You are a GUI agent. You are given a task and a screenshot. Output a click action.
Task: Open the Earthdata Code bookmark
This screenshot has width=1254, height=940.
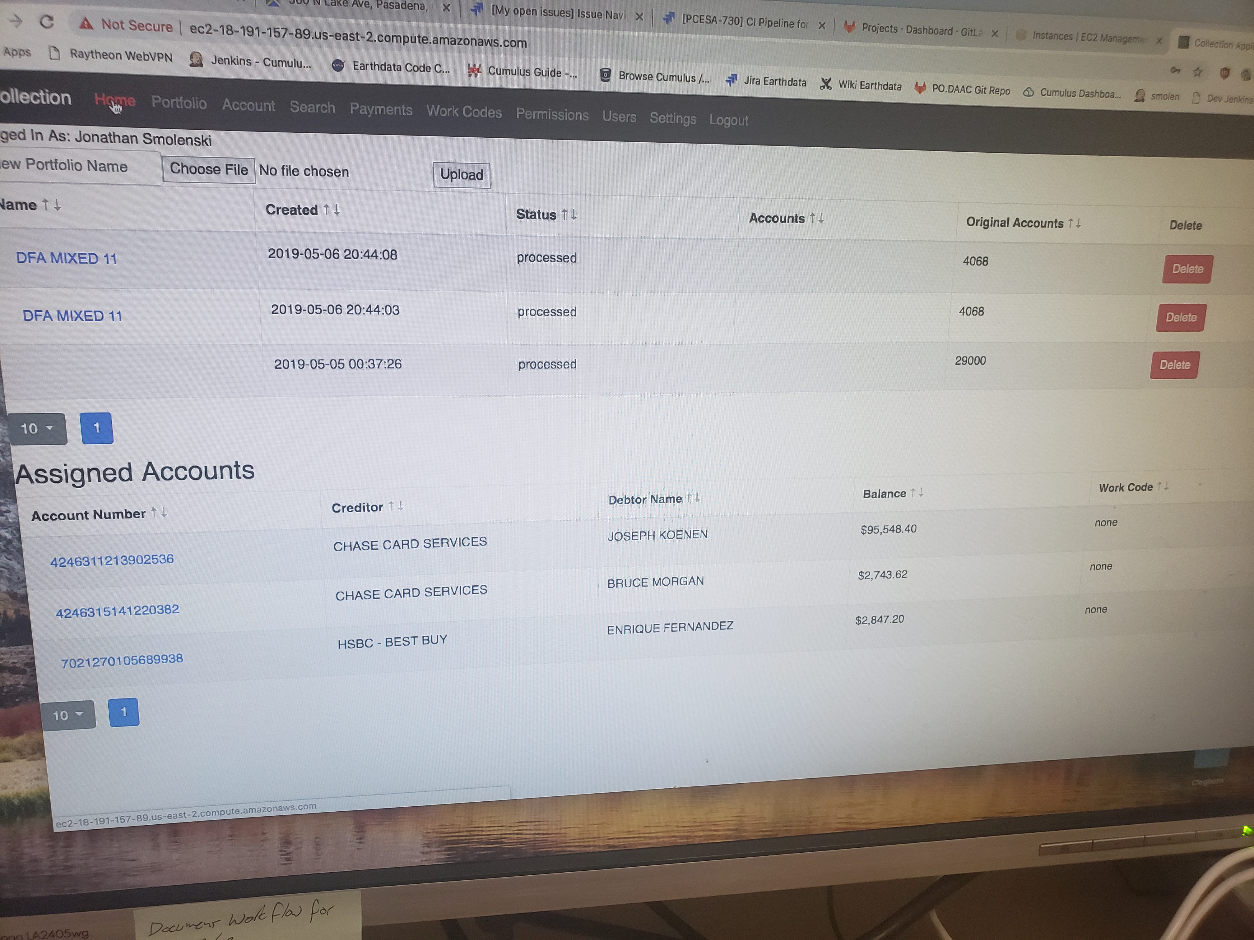pyautogui.click(x=391, y=66)
